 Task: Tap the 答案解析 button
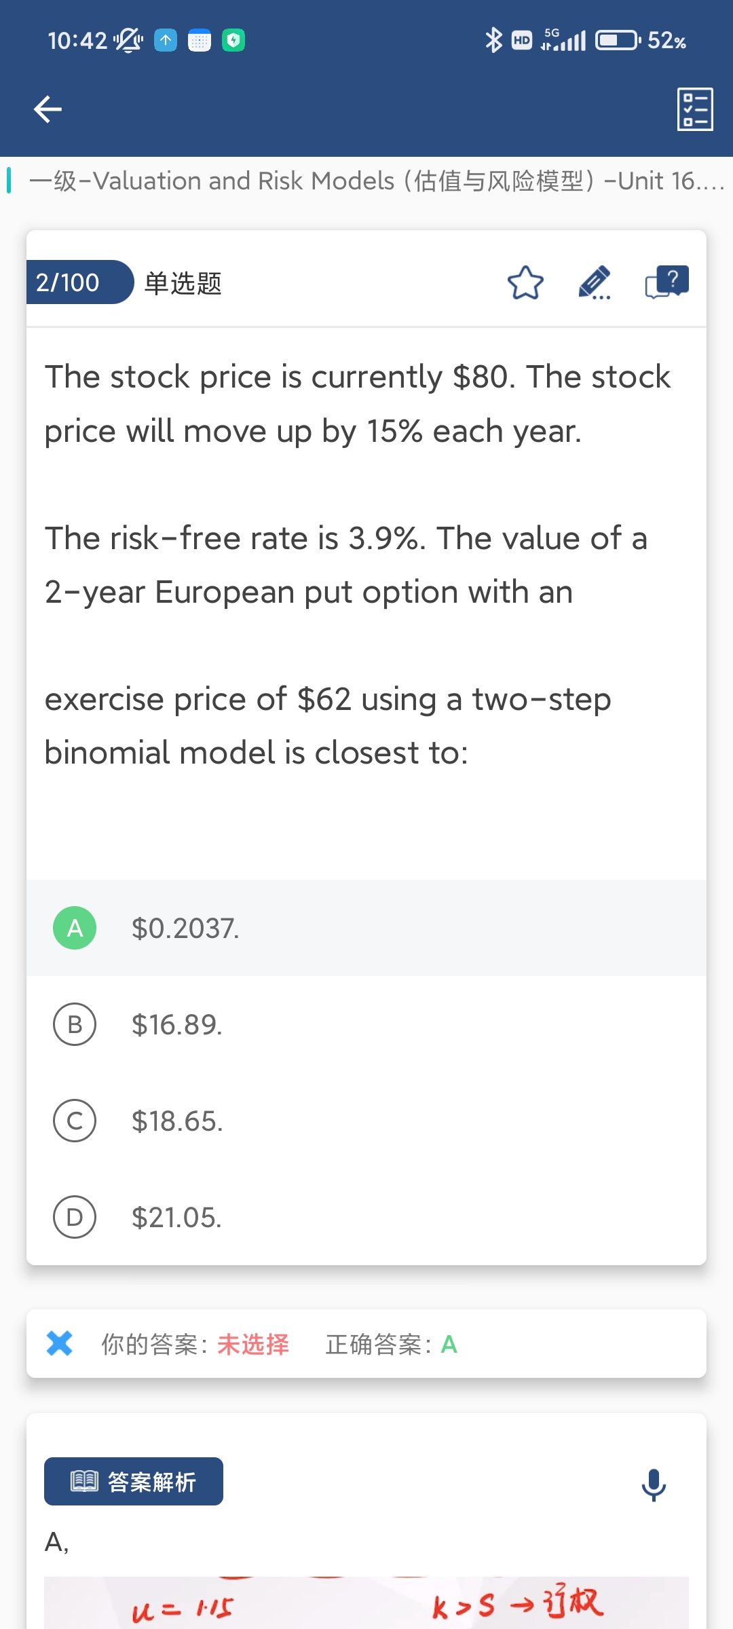[134, 1481]
